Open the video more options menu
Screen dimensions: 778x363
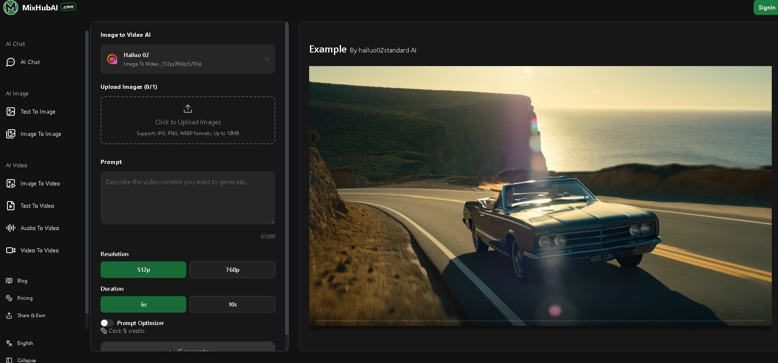click(x=762, y=310)
